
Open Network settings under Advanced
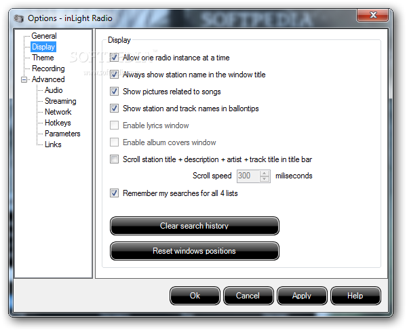[58, 112]
